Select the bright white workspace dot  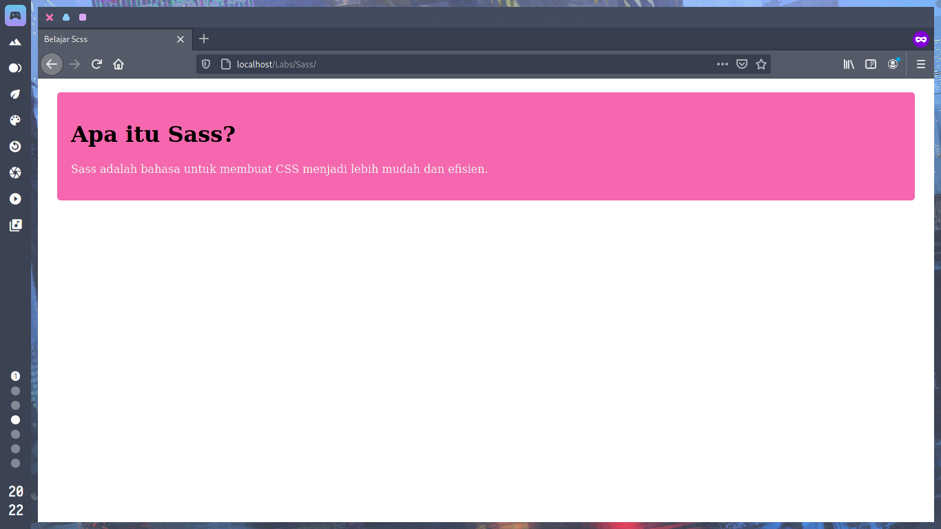pyautogui.click(x=15, y=419)
